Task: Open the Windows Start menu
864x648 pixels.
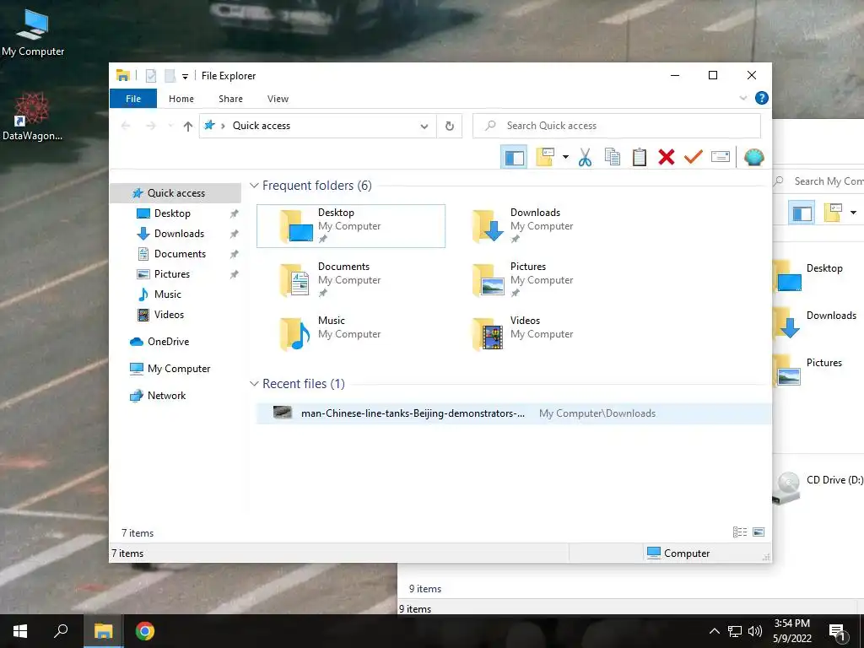Action: (20, 631)
